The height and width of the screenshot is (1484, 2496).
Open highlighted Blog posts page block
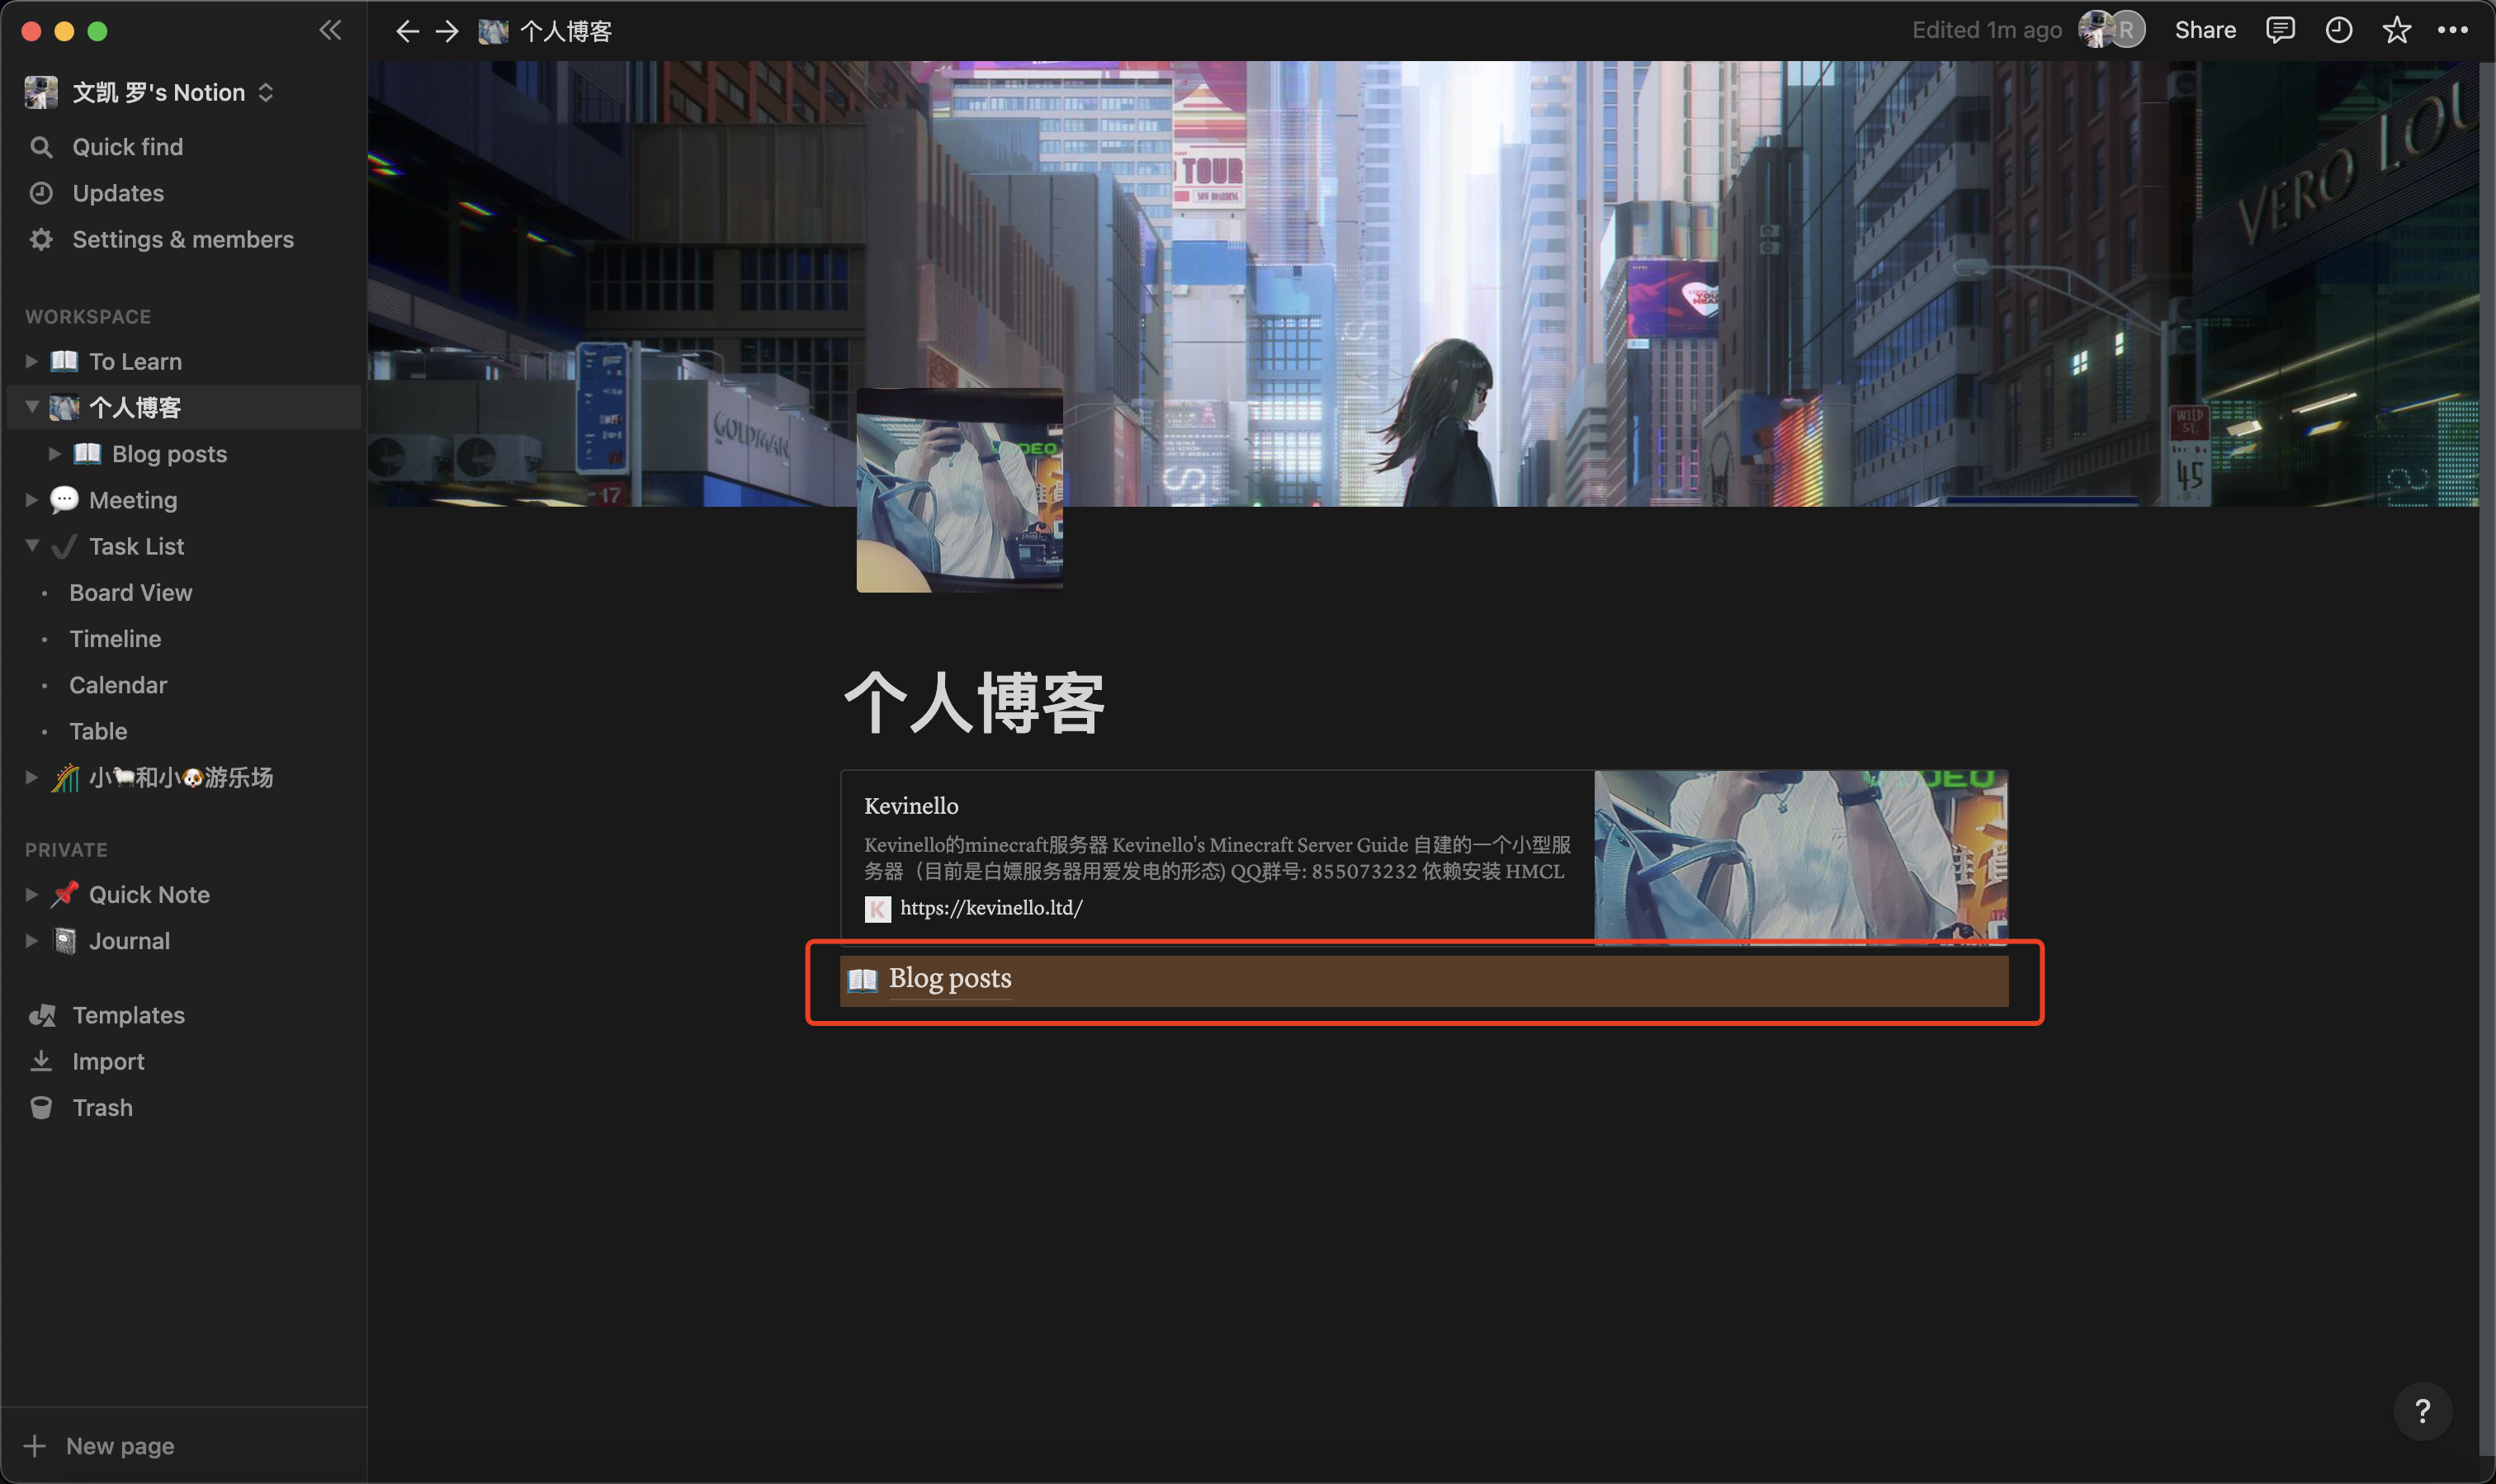950,978
